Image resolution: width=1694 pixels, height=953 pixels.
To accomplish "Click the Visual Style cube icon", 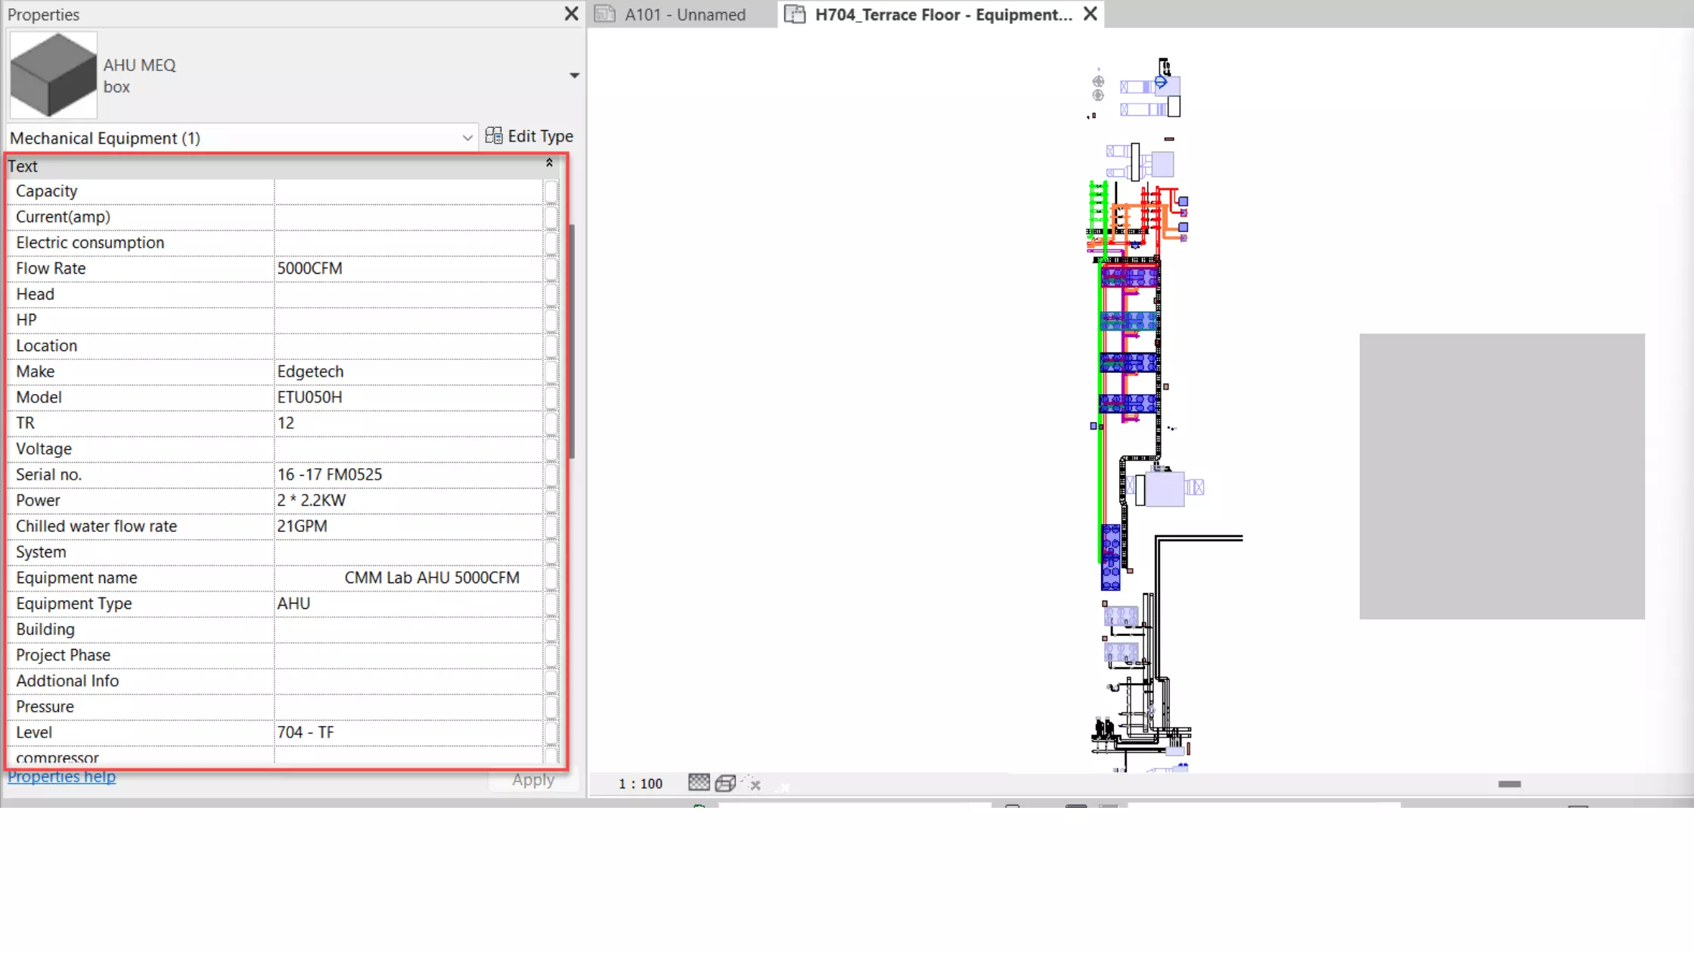I will (x=725, y=783).
